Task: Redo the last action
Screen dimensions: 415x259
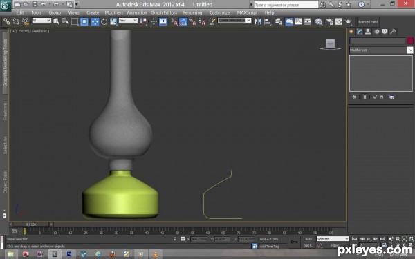Action: (56, 4)
